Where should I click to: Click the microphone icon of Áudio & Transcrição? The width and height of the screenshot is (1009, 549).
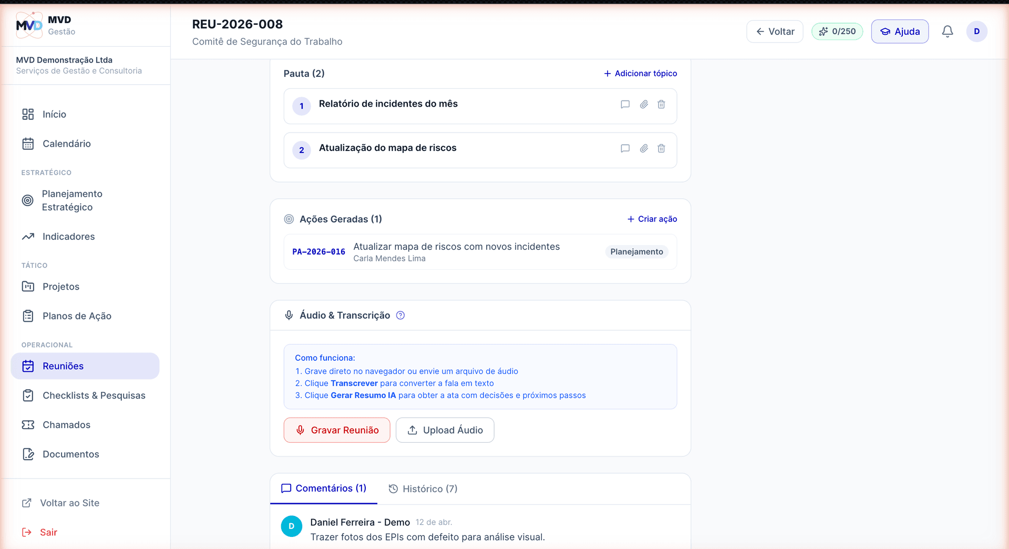coord(289,316)
